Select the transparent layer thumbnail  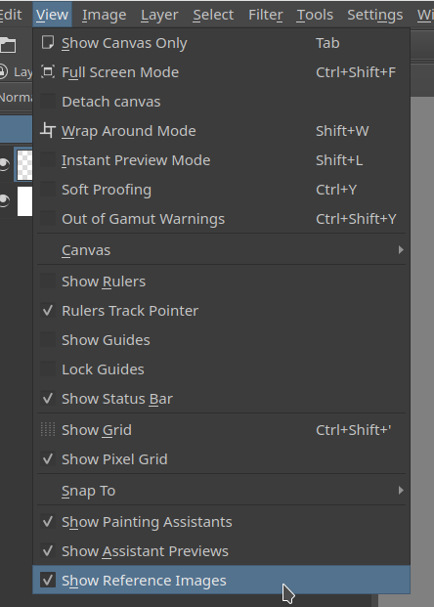(24, 165)
